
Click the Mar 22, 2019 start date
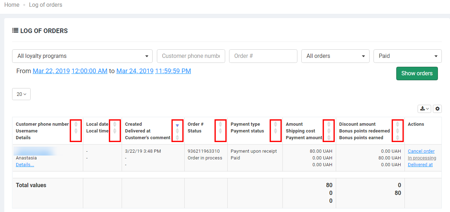click(x=51, y=71)
